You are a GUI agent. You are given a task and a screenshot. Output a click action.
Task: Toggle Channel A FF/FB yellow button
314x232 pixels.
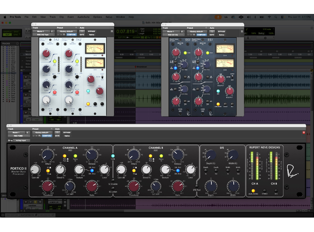[x=48, y=171]
